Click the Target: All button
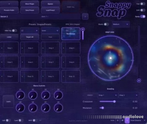This screenshot has height=124, width=147. tap(30, 37)
